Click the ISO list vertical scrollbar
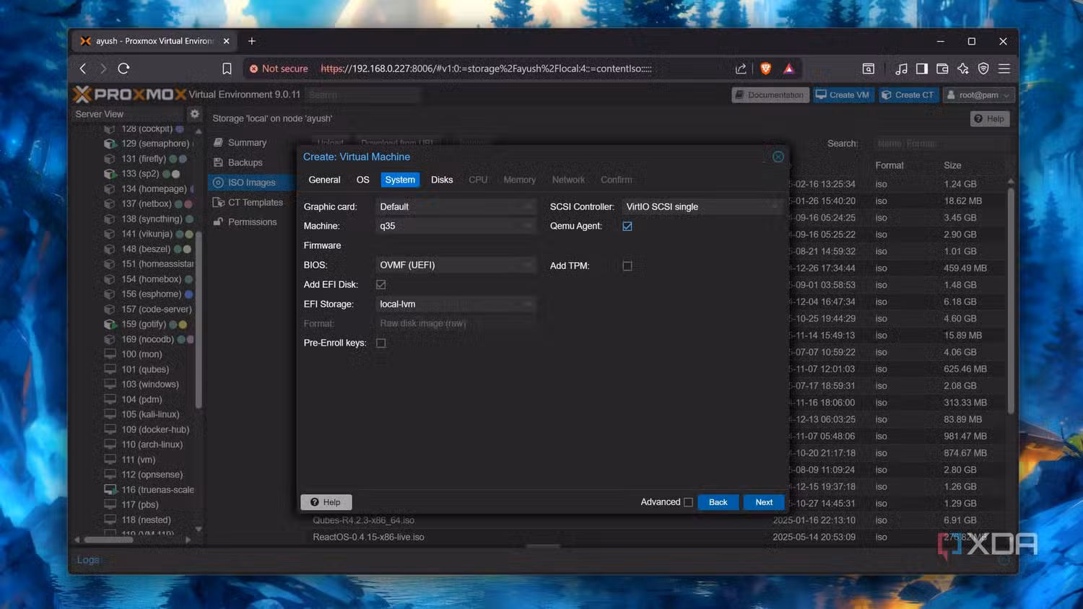Image resolution: width=1083 pixels, height=609 pixels. coord(1010,299)
